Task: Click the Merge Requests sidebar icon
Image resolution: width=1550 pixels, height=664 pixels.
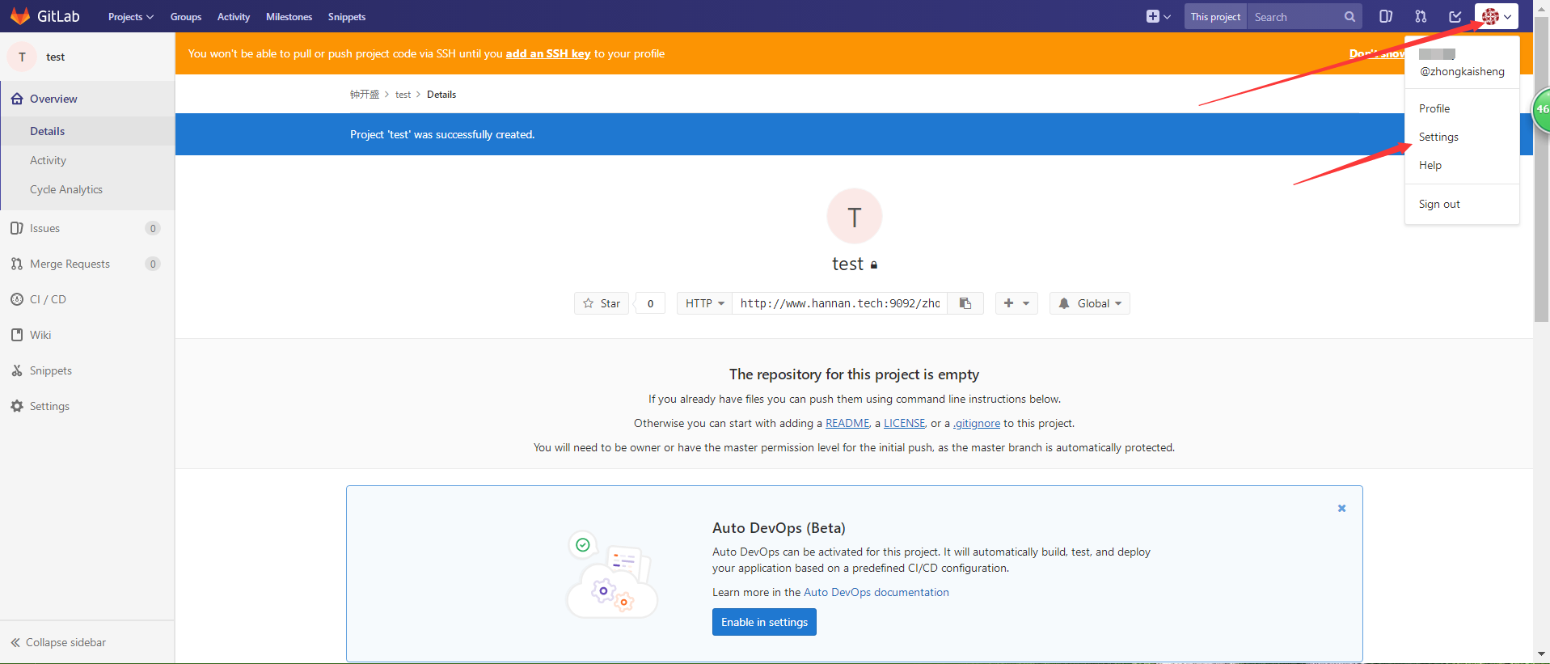Action: [17, 264]
